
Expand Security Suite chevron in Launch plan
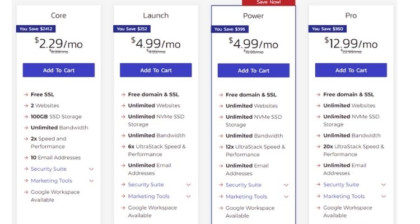pos(189,185)
